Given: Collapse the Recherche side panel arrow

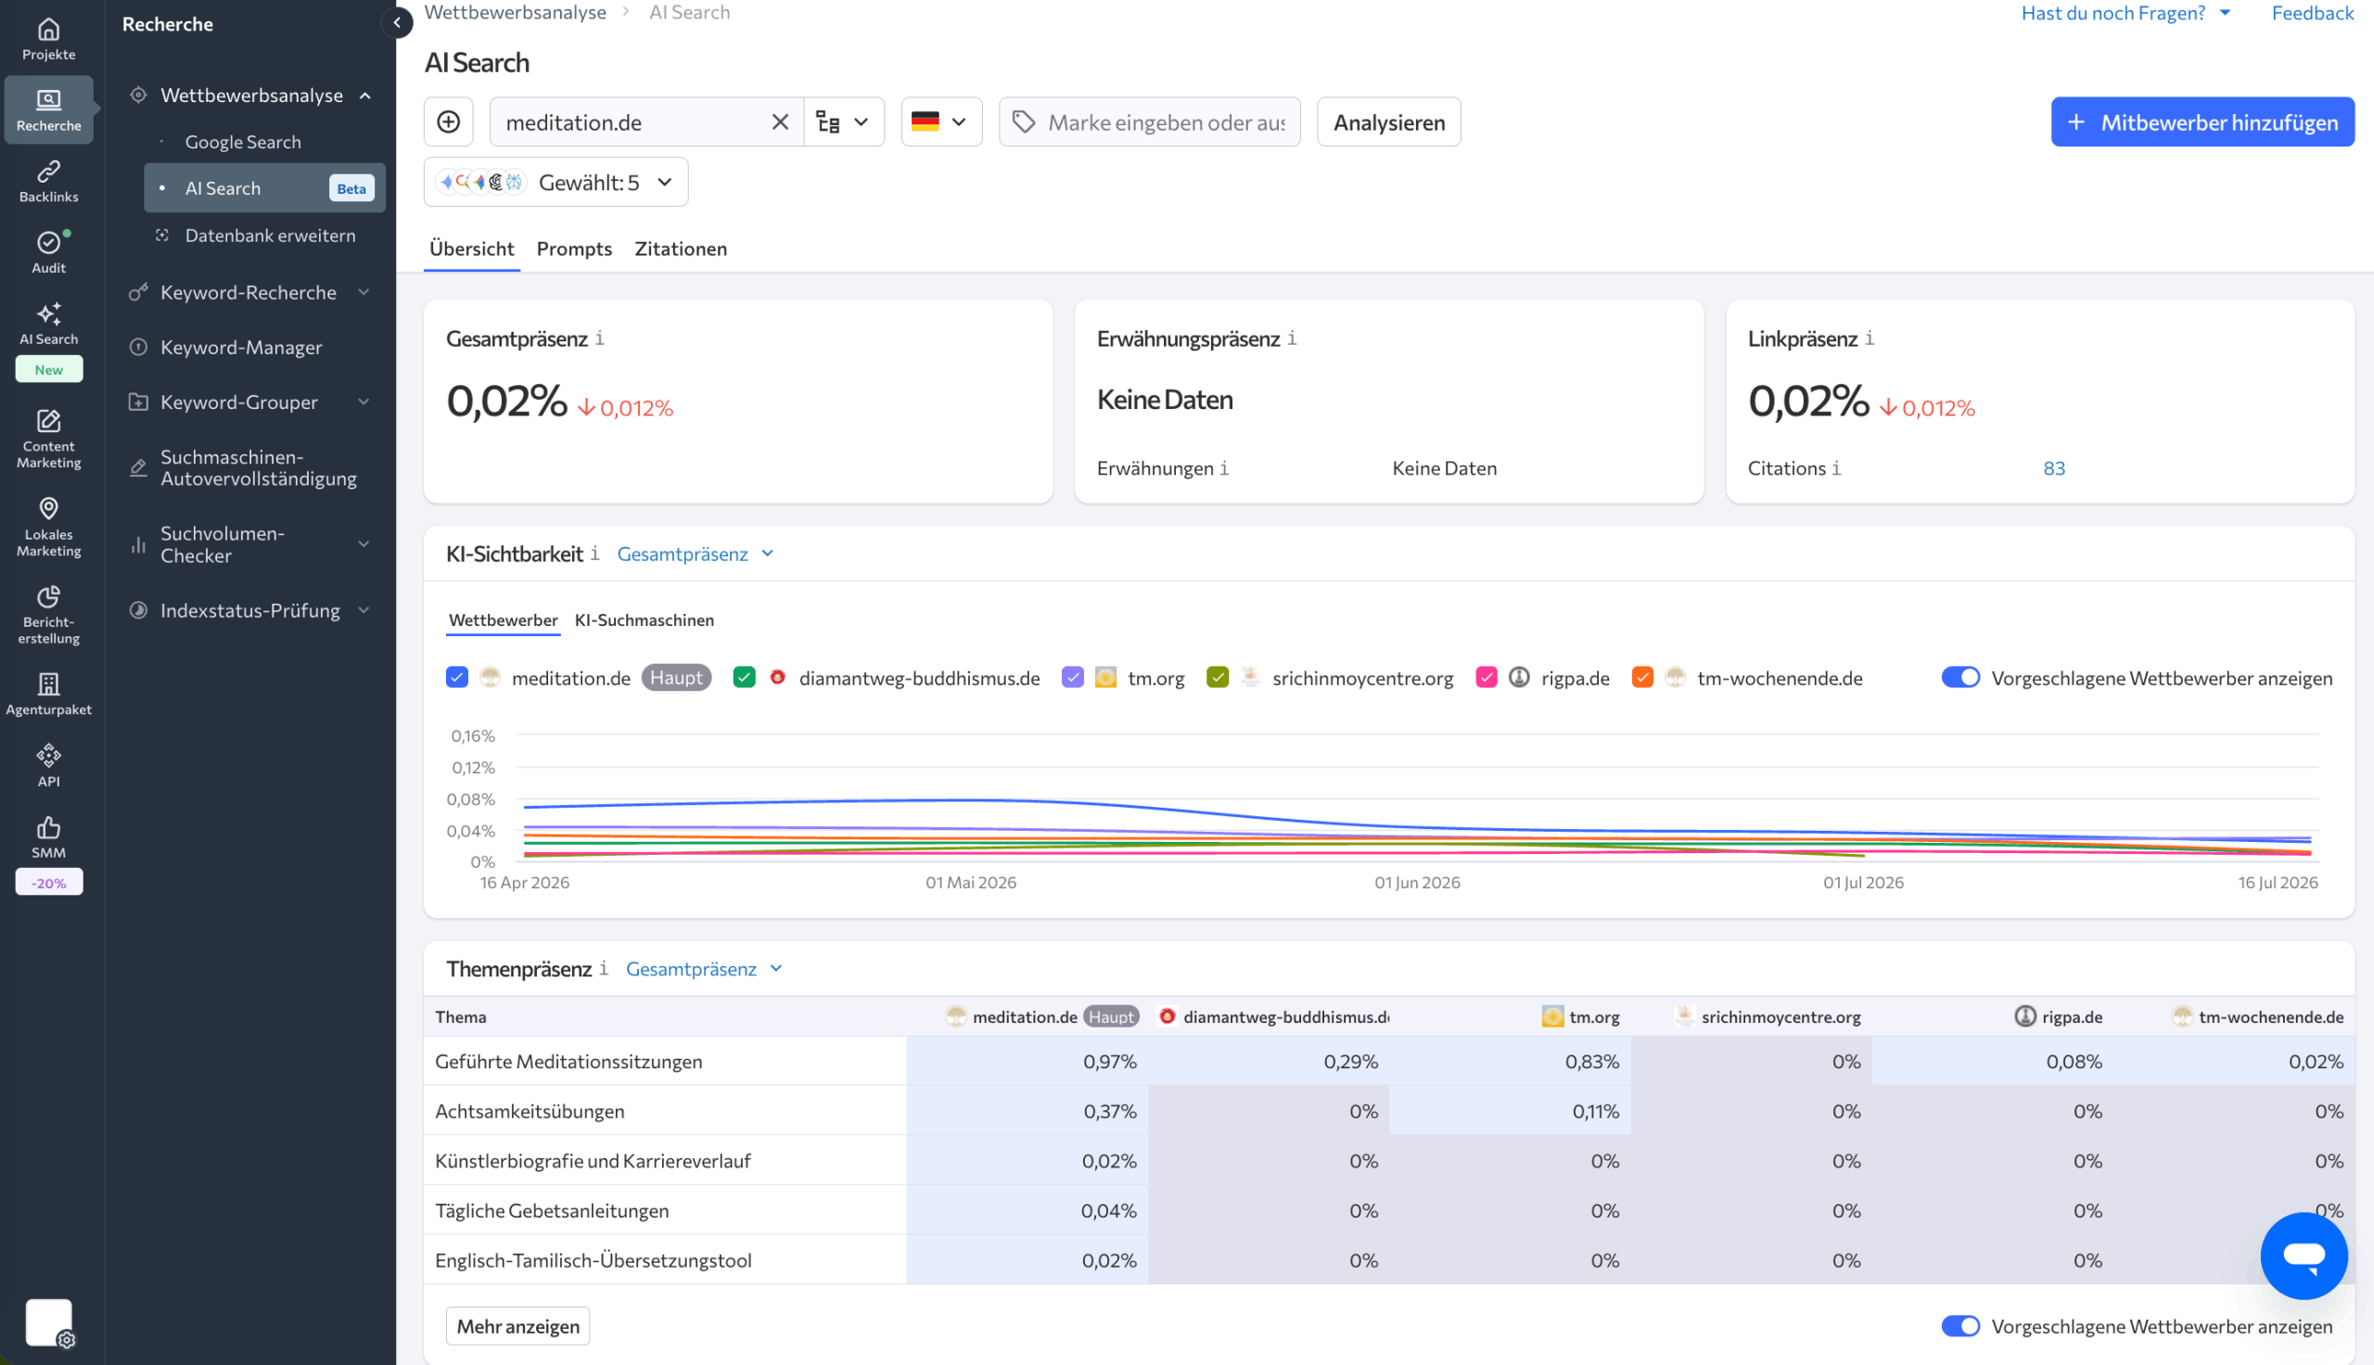Looking at the screenshot, I should [x=398, y=22].
